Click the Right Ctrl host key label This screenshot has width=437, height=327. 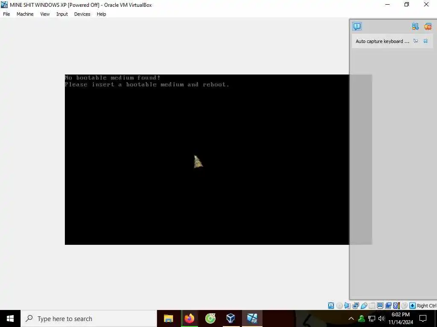click(426, 306)
